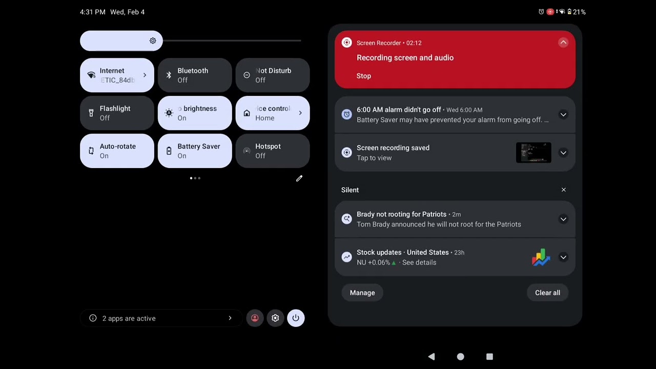Open the 2 apps are active panel

(161, 318)
